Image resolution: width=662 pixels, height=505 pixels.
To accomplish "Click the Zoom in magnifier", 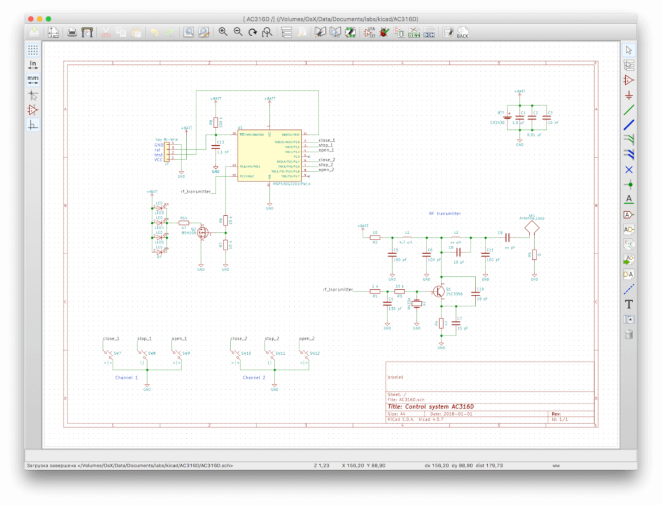I will pos(223,32).
